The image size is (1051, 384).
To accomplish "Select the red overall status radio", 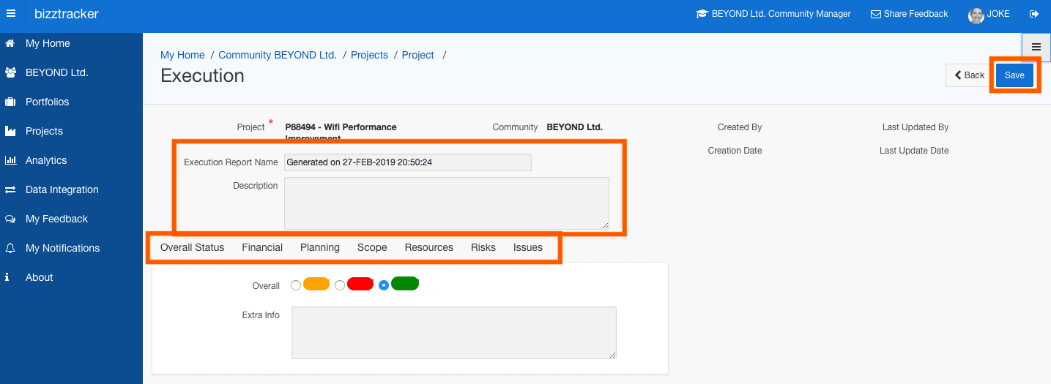I will tap(340, 285).
